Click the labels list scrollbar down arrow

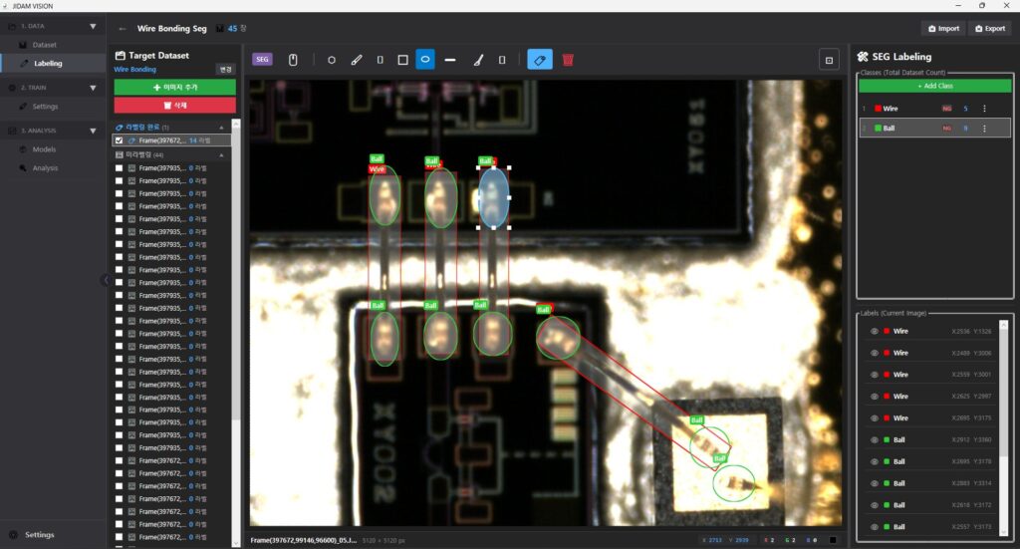pos(1004,533)
